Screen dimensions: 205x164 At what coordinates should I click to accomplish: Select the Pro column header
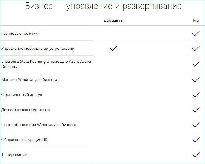196,21
